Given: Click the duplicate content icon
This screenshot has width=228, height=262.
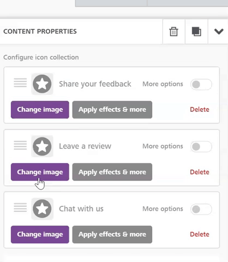Looking at the screenshot, I should coord(196,32).
